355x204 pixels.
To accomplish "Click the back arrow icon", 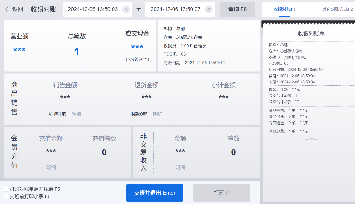I will (7, 9).
